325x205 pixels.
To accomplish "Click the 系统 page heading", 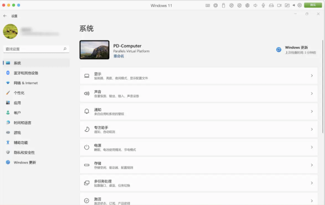I will click(86, 29).
